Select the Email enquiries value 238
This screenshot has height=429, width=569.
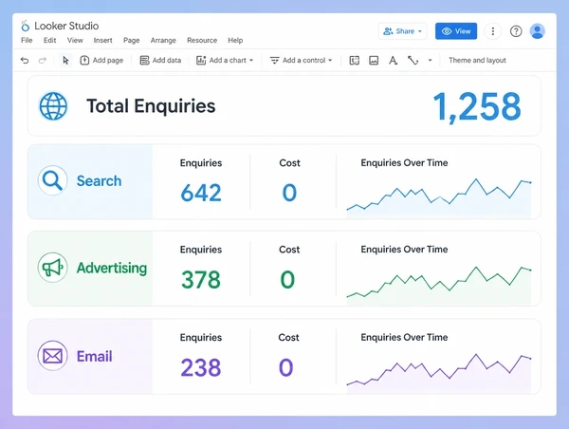201,367
